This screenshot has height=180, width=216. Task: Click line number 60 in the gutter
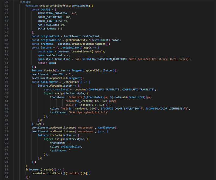[6, 86]
